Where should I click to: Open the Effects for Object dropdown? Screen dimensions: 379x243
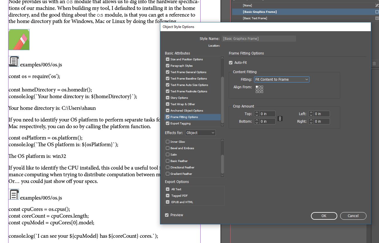[x=200, y=133]
